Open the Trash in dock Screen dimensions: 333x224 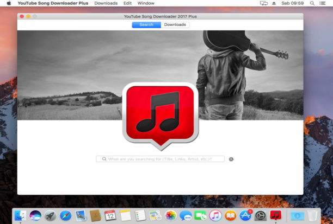click(x=312, y=215)
